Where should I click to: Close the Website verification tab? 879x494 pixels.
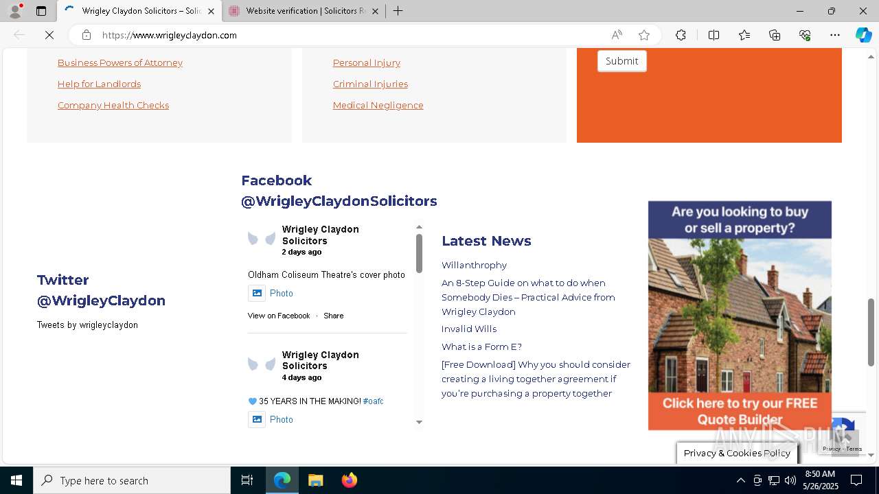[374, 11]
